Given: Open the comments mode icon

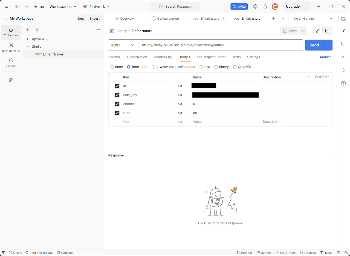Looking at the screenshot, I should (327, 31).
